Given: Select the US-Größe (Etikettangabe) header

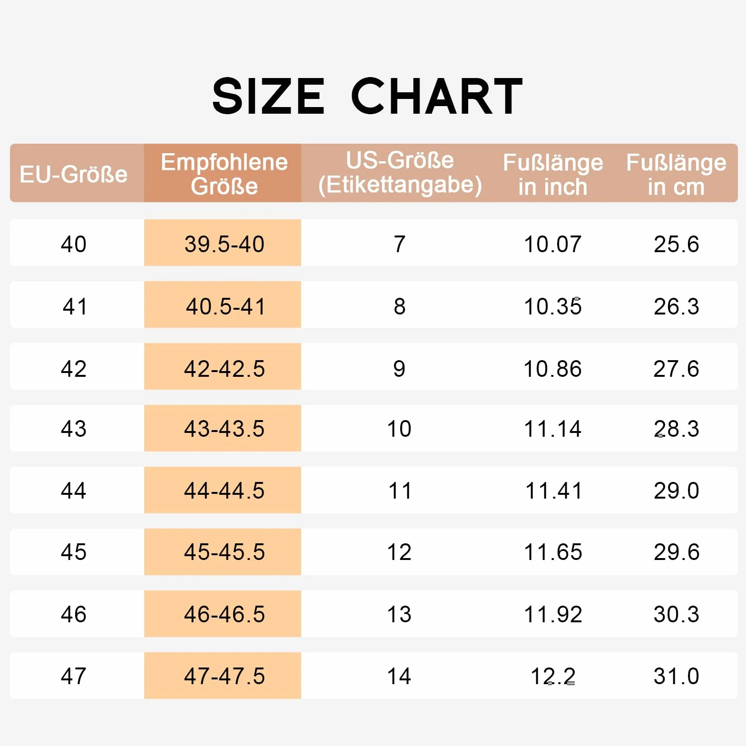Looking at the screenshot, I should (x=400, y=173).
